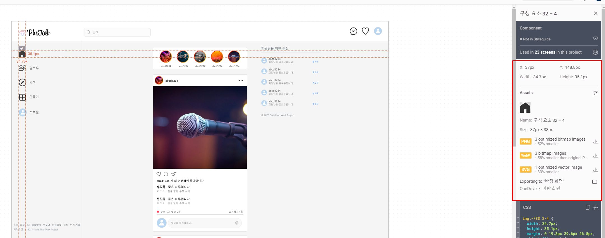This screenshot has height=238, width=605.
Task: Close the 구성 요소 32 – 4 inspector panel
Action: pos(596,13)
